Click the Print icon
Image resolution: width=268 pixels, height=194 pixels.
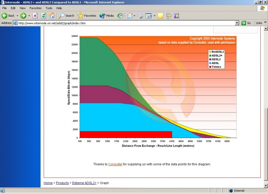coord(140,15)
